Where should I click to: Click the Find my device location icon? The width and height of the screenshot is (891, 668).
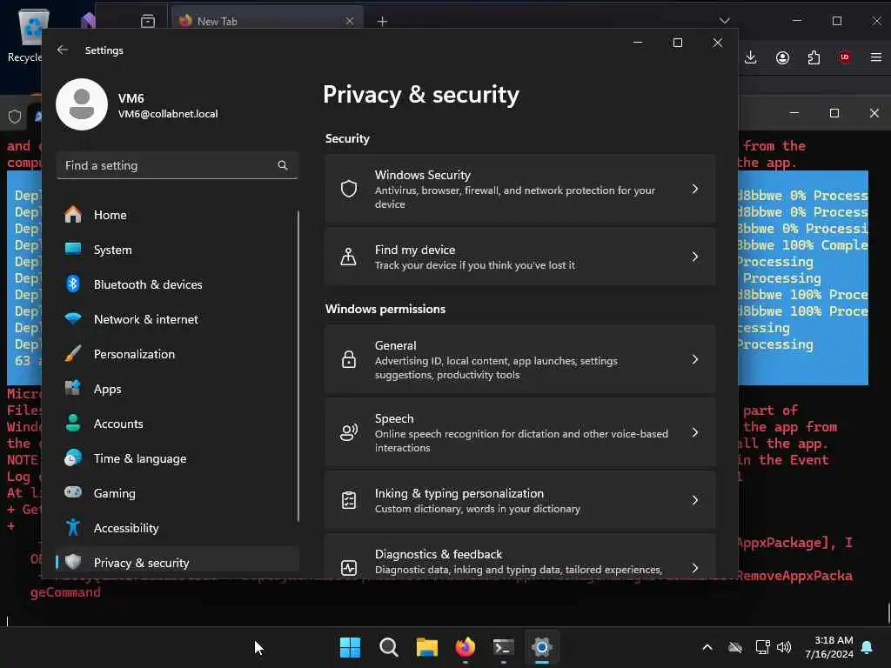click(x=348, y=257)
